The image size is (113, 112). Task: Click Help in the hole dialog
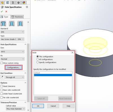pyautogui.click(x=68, y=106)
